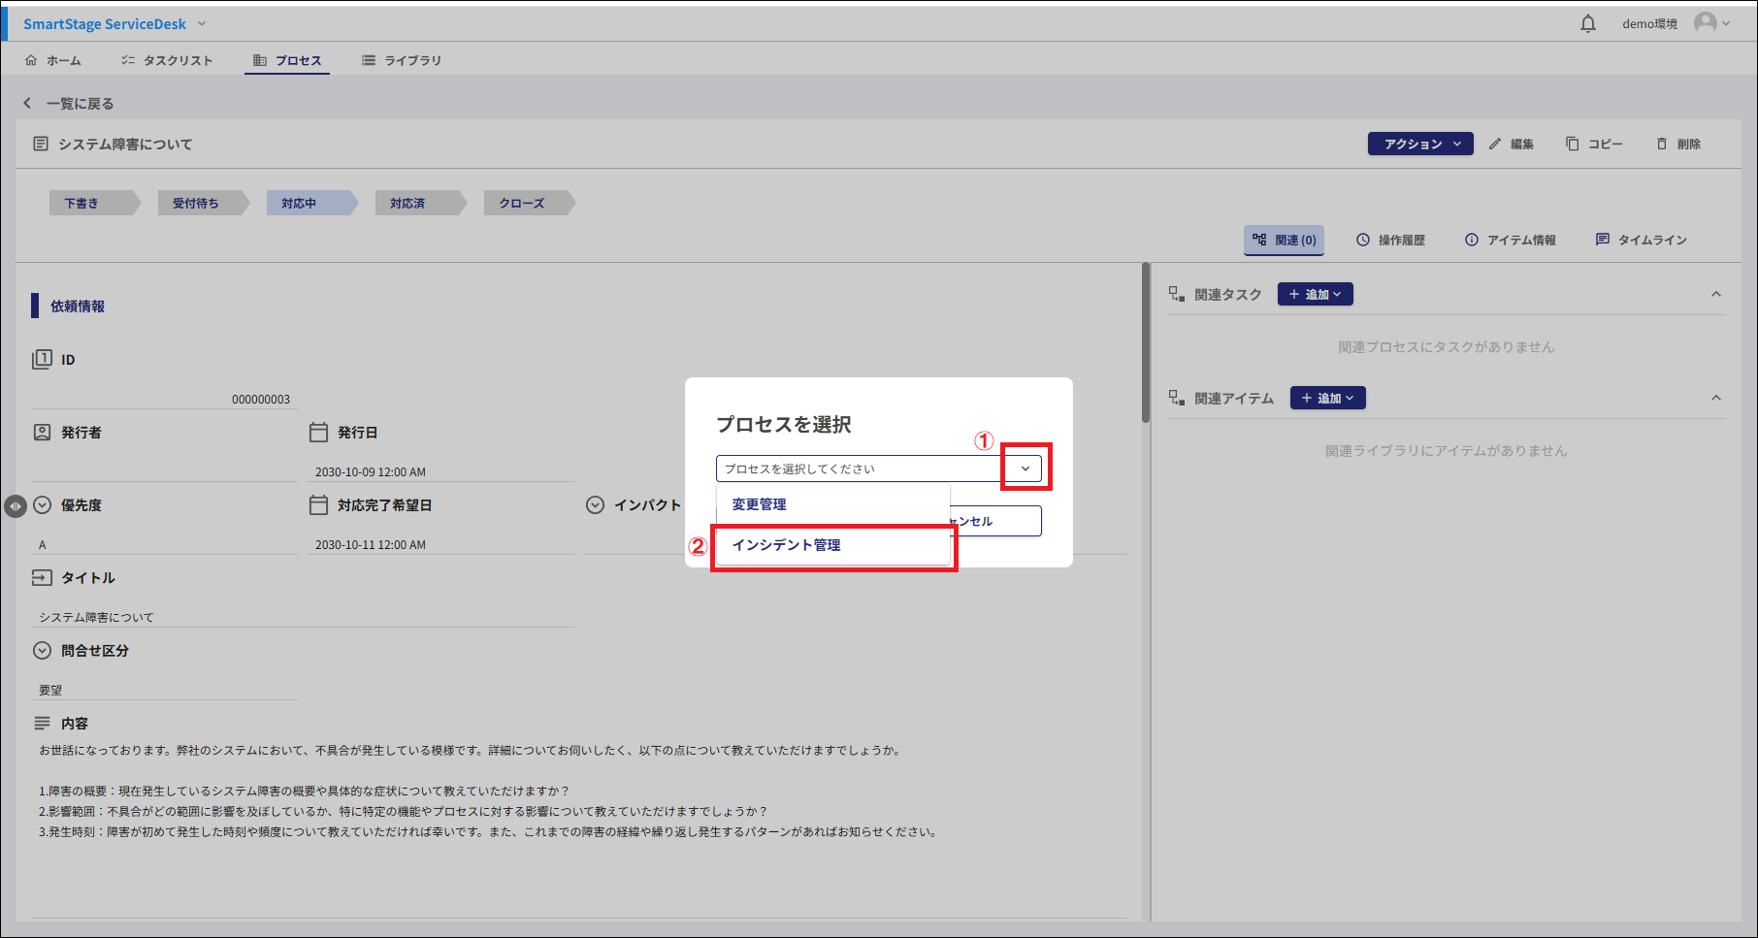Collapse the related item section
1758x938 pixels.
click(x=1715, y=398)
